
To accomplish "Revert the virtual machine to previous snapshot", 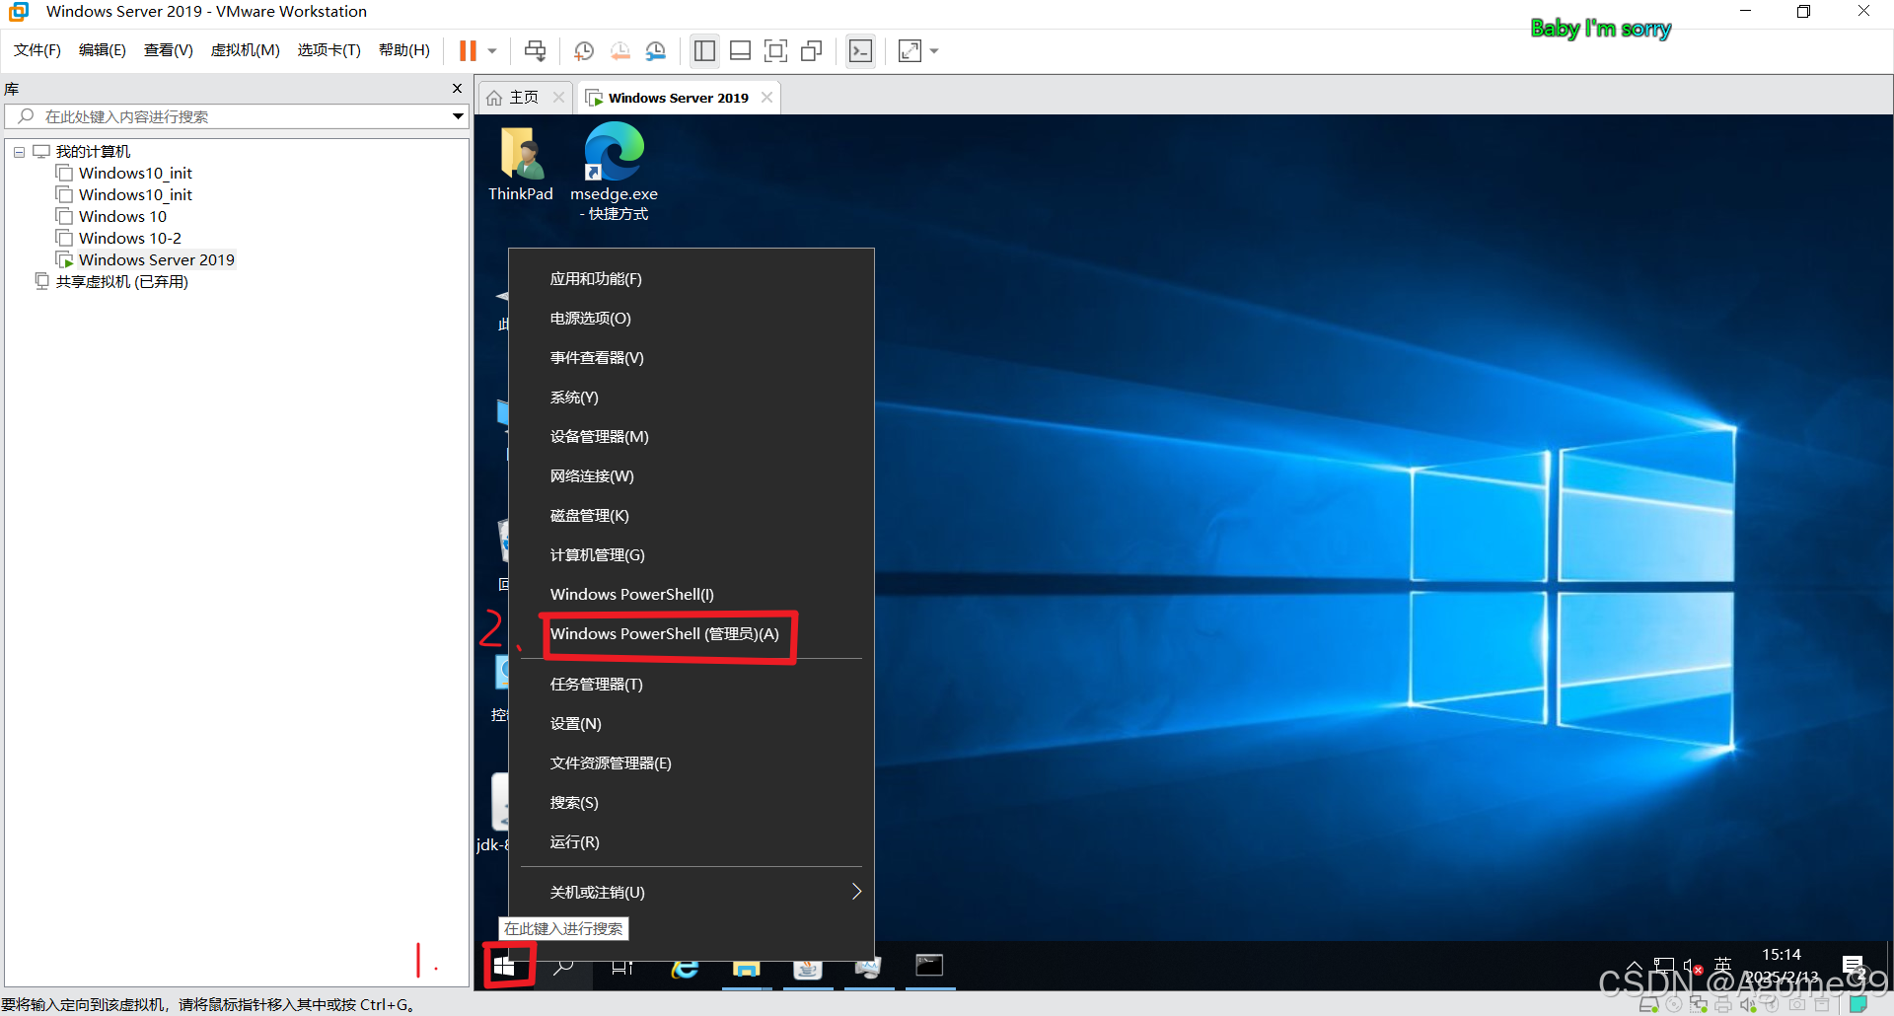I will click(x=619, y=50).
